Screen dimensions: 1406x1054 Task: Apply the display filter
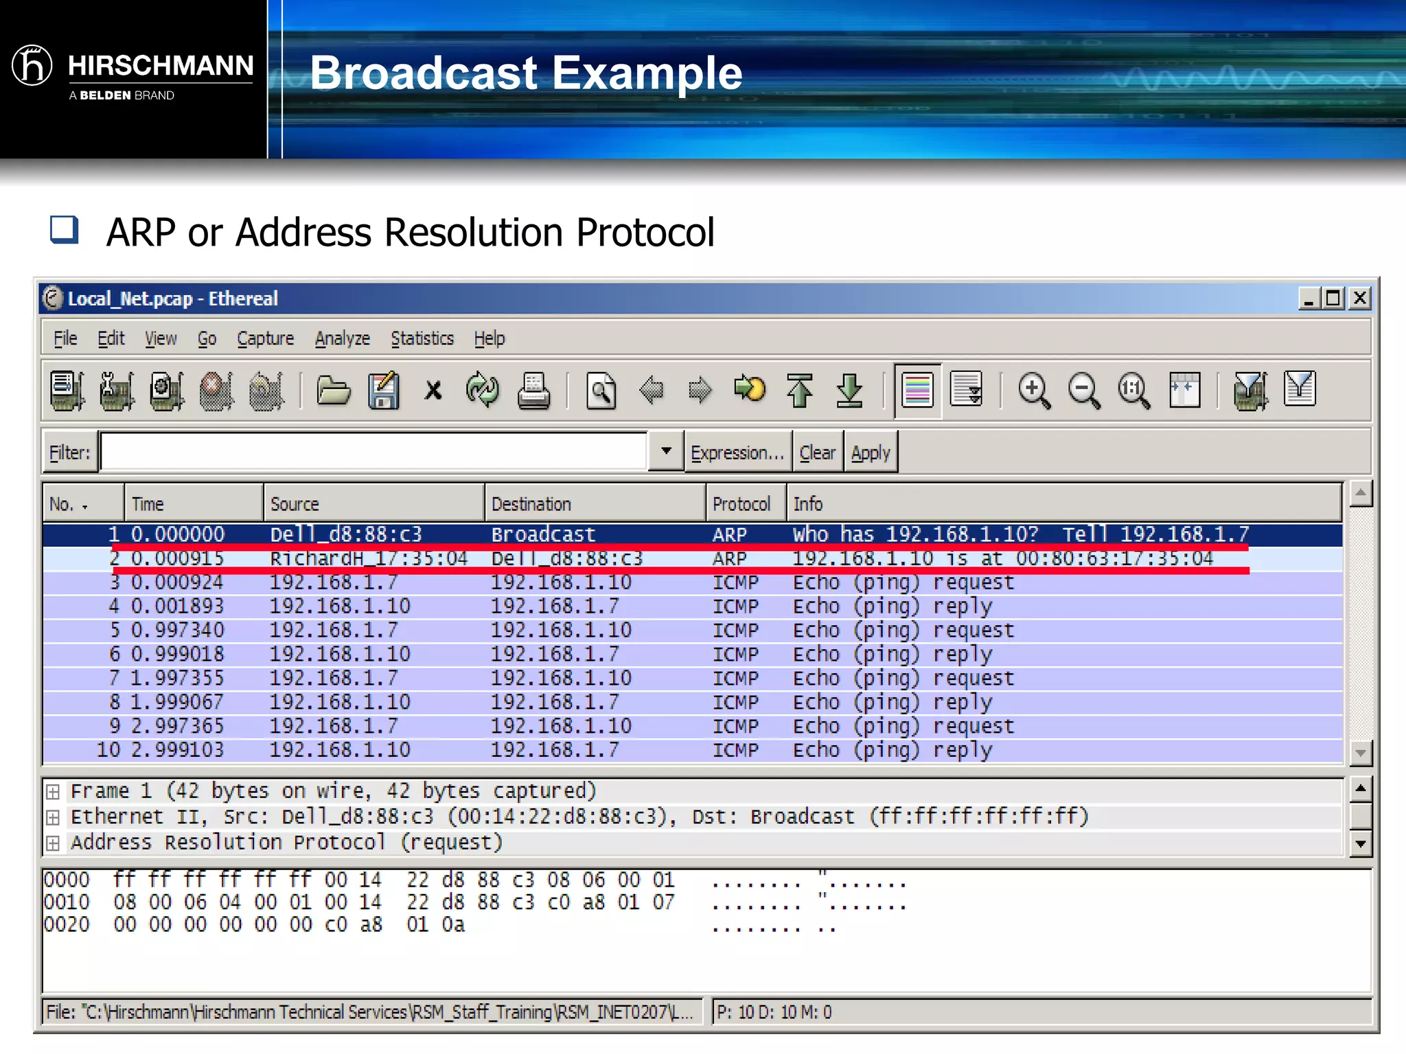871,452
